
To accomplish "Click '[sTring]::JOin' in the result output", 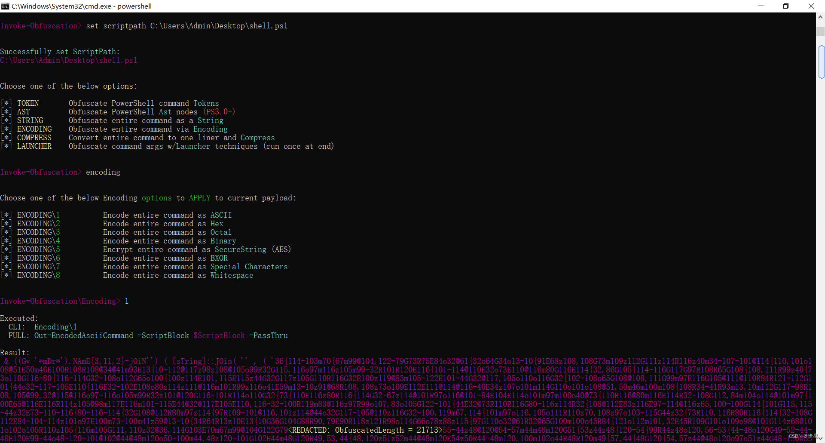I will tap(202, 361).
